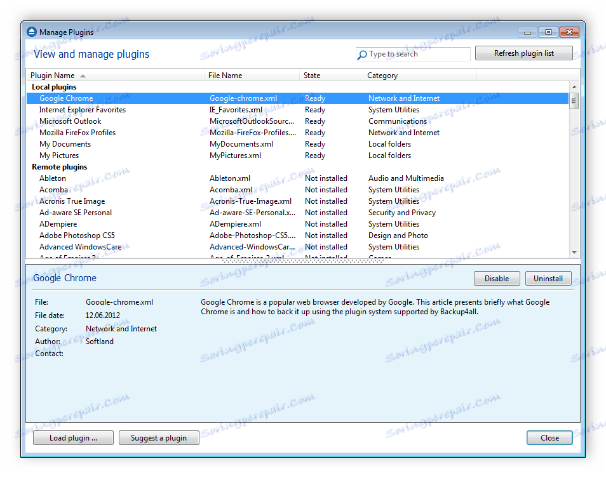The width and height of the screenshot is (606, 478).
Task: Click Acronis-True-Image.xml file name cell
Action: click(x=250, y=201)
